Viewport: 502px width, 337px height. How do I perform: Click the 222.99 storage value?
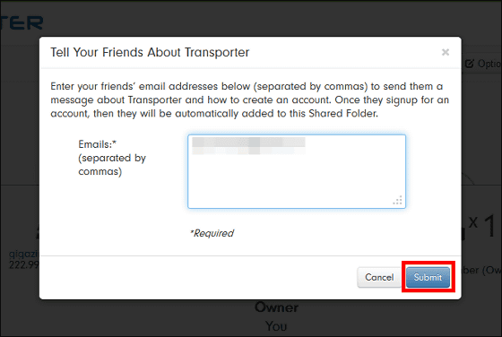(x=24, y=265)
